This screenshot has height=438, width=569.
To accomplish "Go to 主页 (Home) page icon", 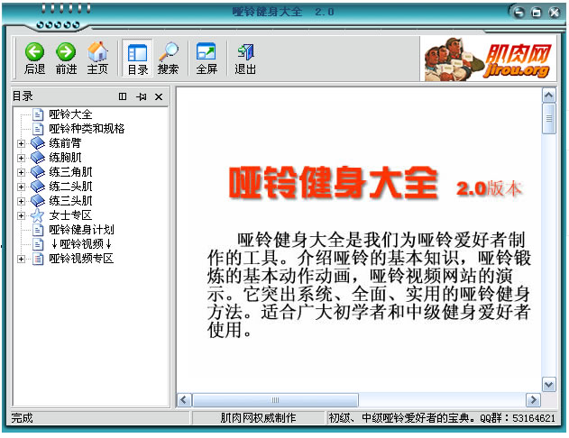I will [97, 57].
